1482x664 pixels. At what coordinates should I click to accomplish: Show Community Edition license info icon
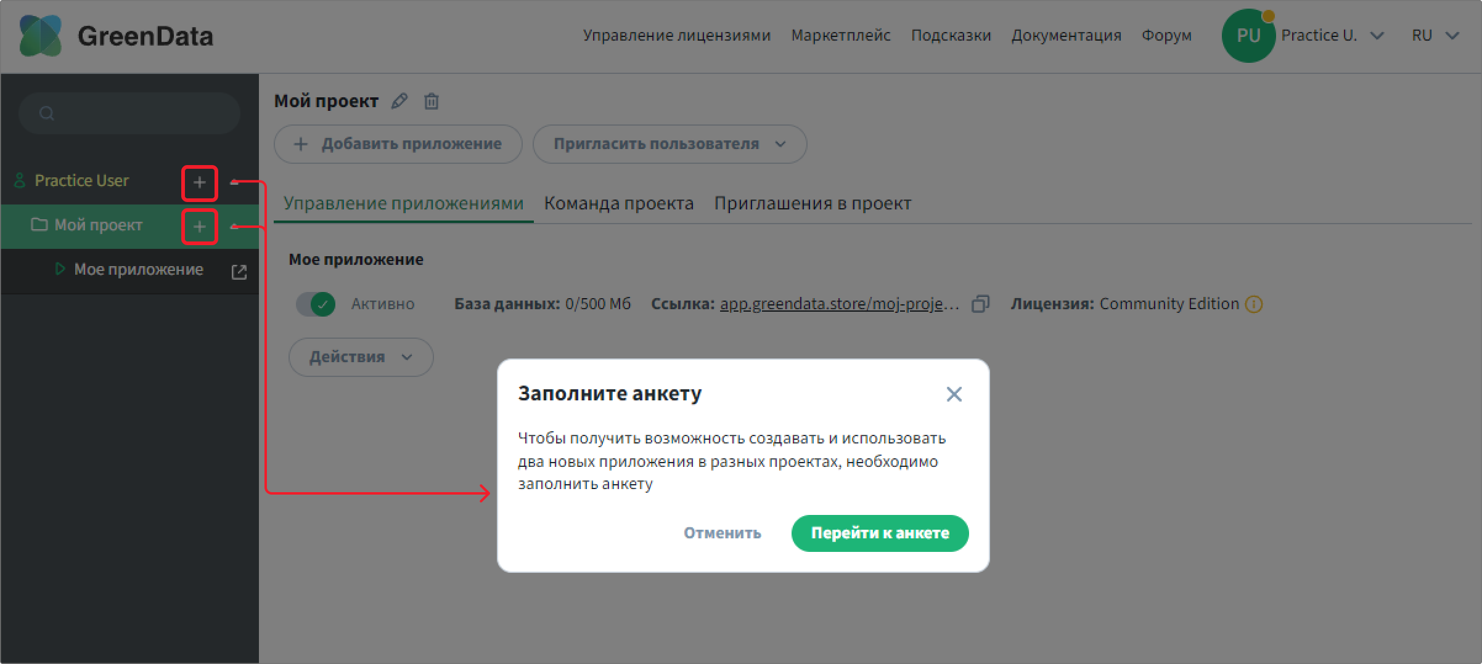[x=1254, y=304]
